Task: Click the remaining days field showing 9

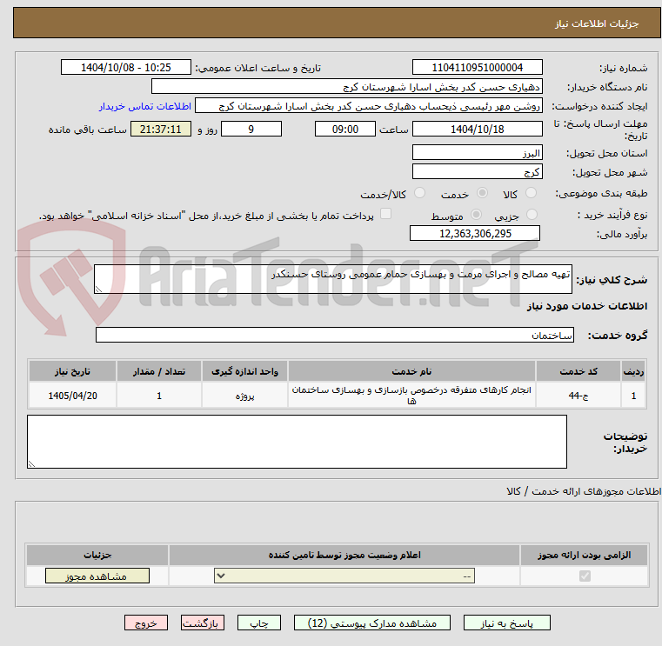Action: click(x=251, y=130)
